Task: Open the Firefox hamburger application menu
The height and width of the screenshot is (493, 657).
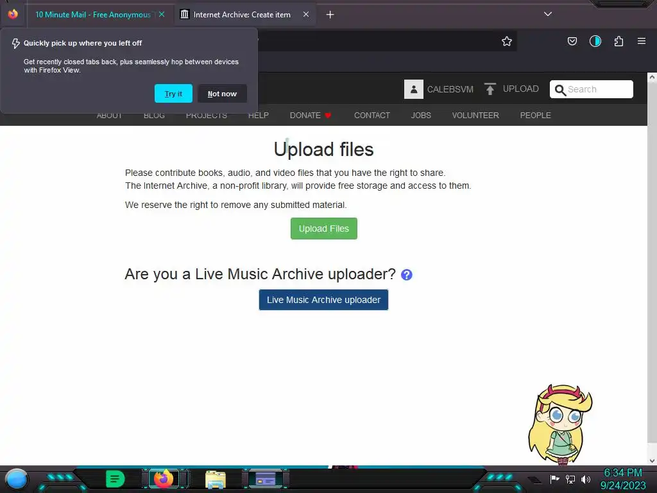Action: (642, 41)
